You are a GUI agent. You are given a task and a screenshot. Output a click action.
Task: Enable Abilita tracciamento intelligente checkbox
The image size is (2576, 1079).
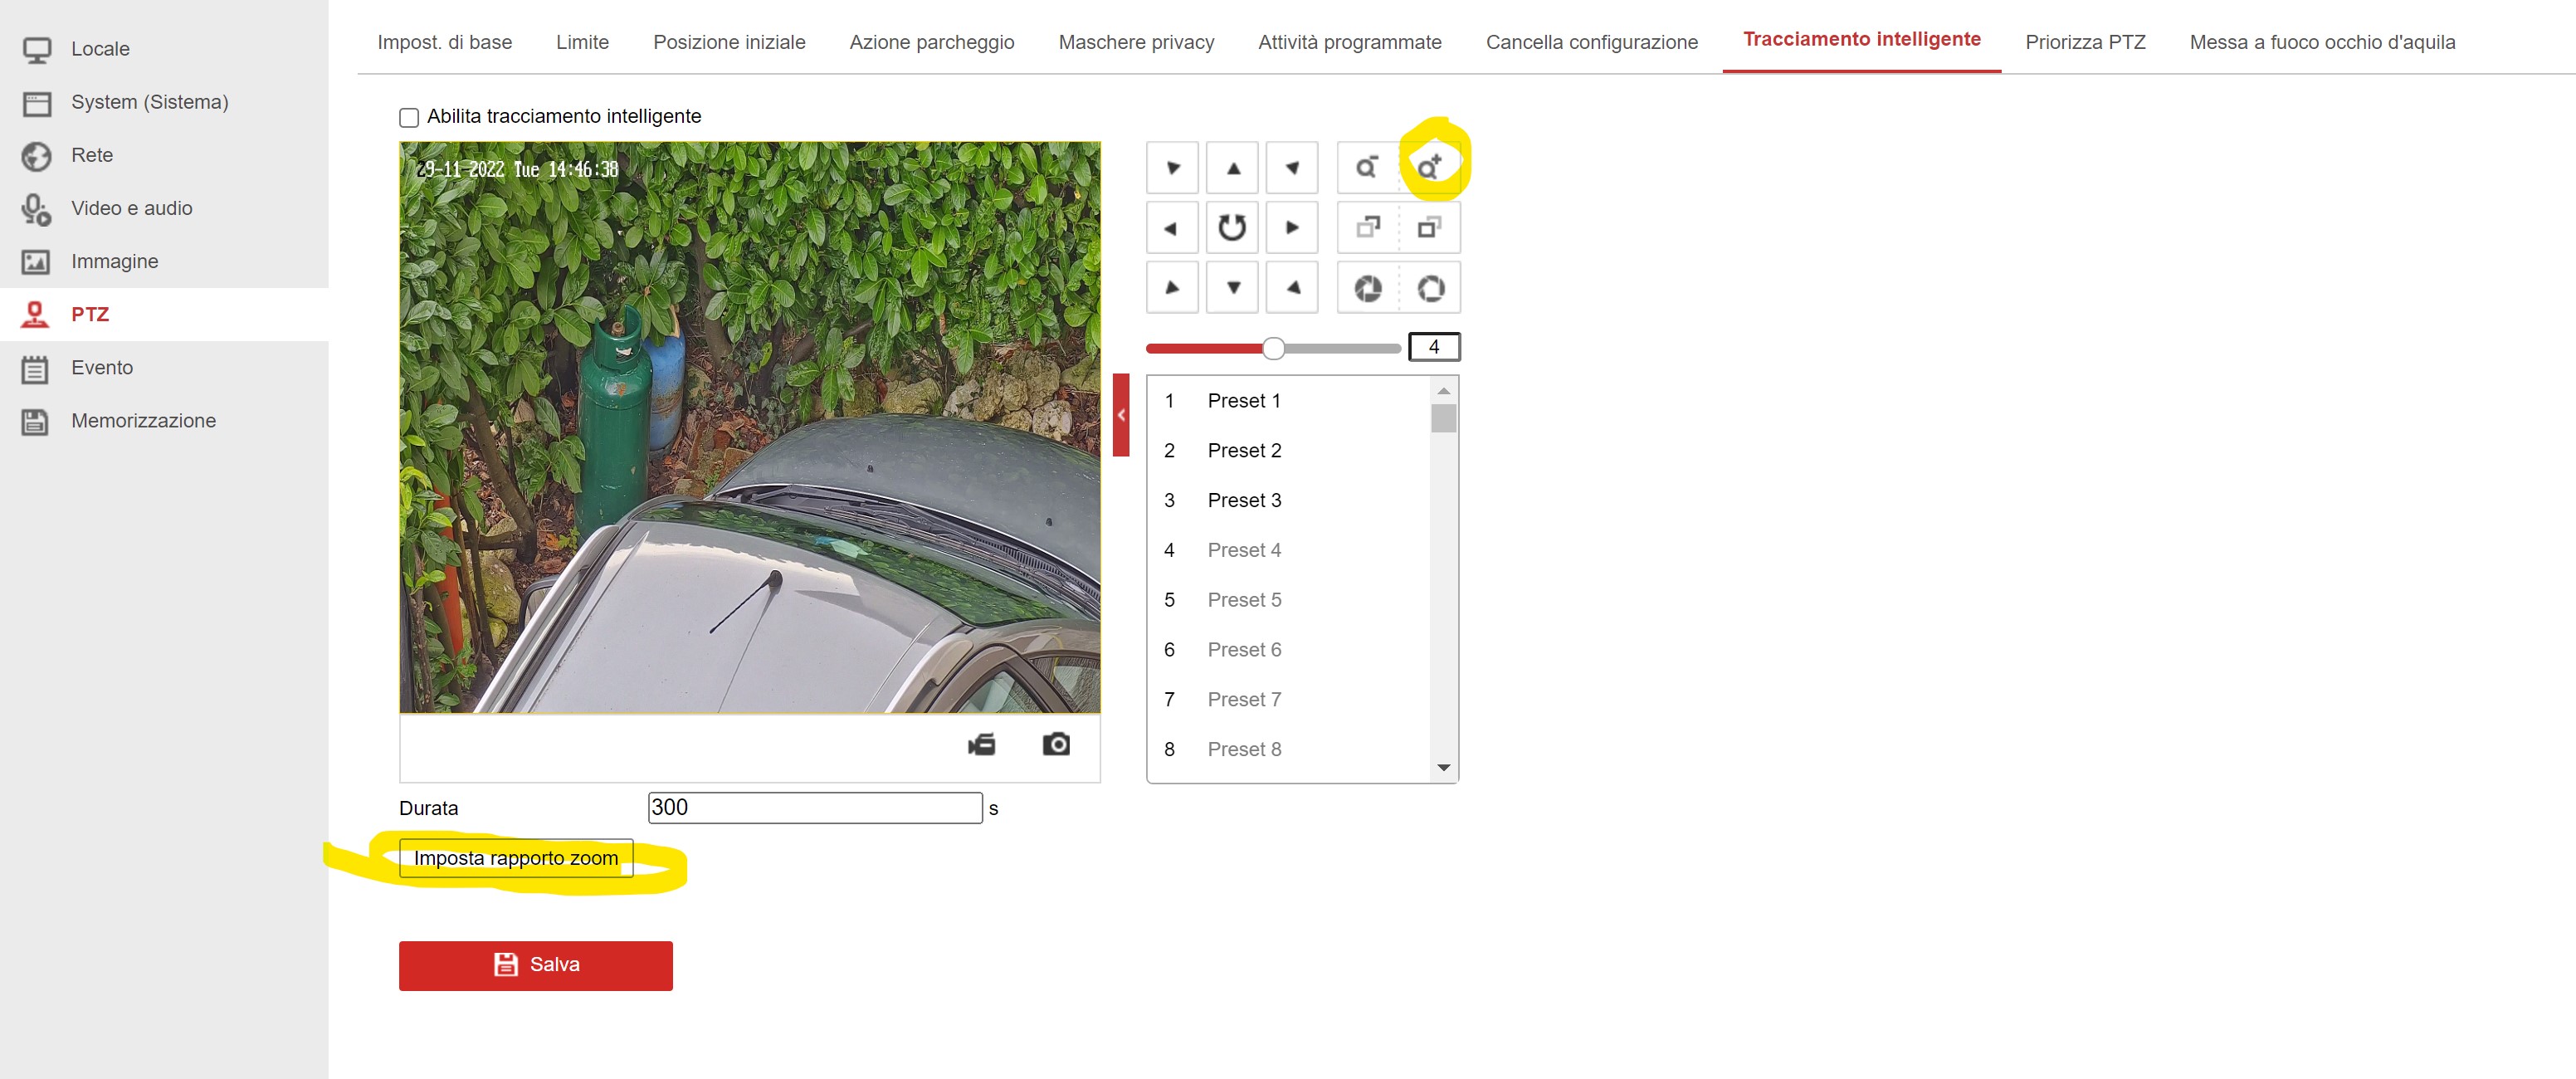(x=409, y=118)
